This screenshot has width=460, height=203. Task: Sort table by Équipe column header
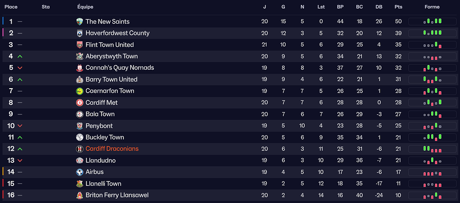(85, 7)
